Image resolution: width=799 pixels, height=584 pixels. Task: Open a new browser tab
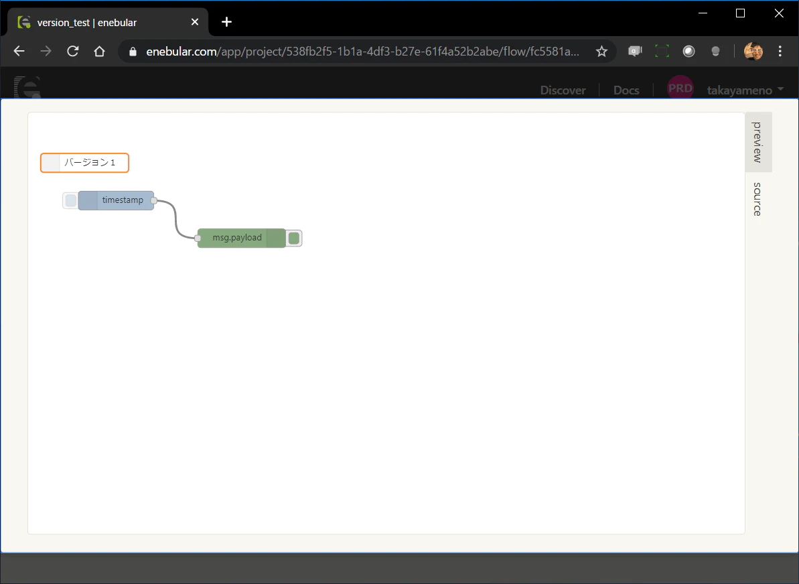coord(227,22)
